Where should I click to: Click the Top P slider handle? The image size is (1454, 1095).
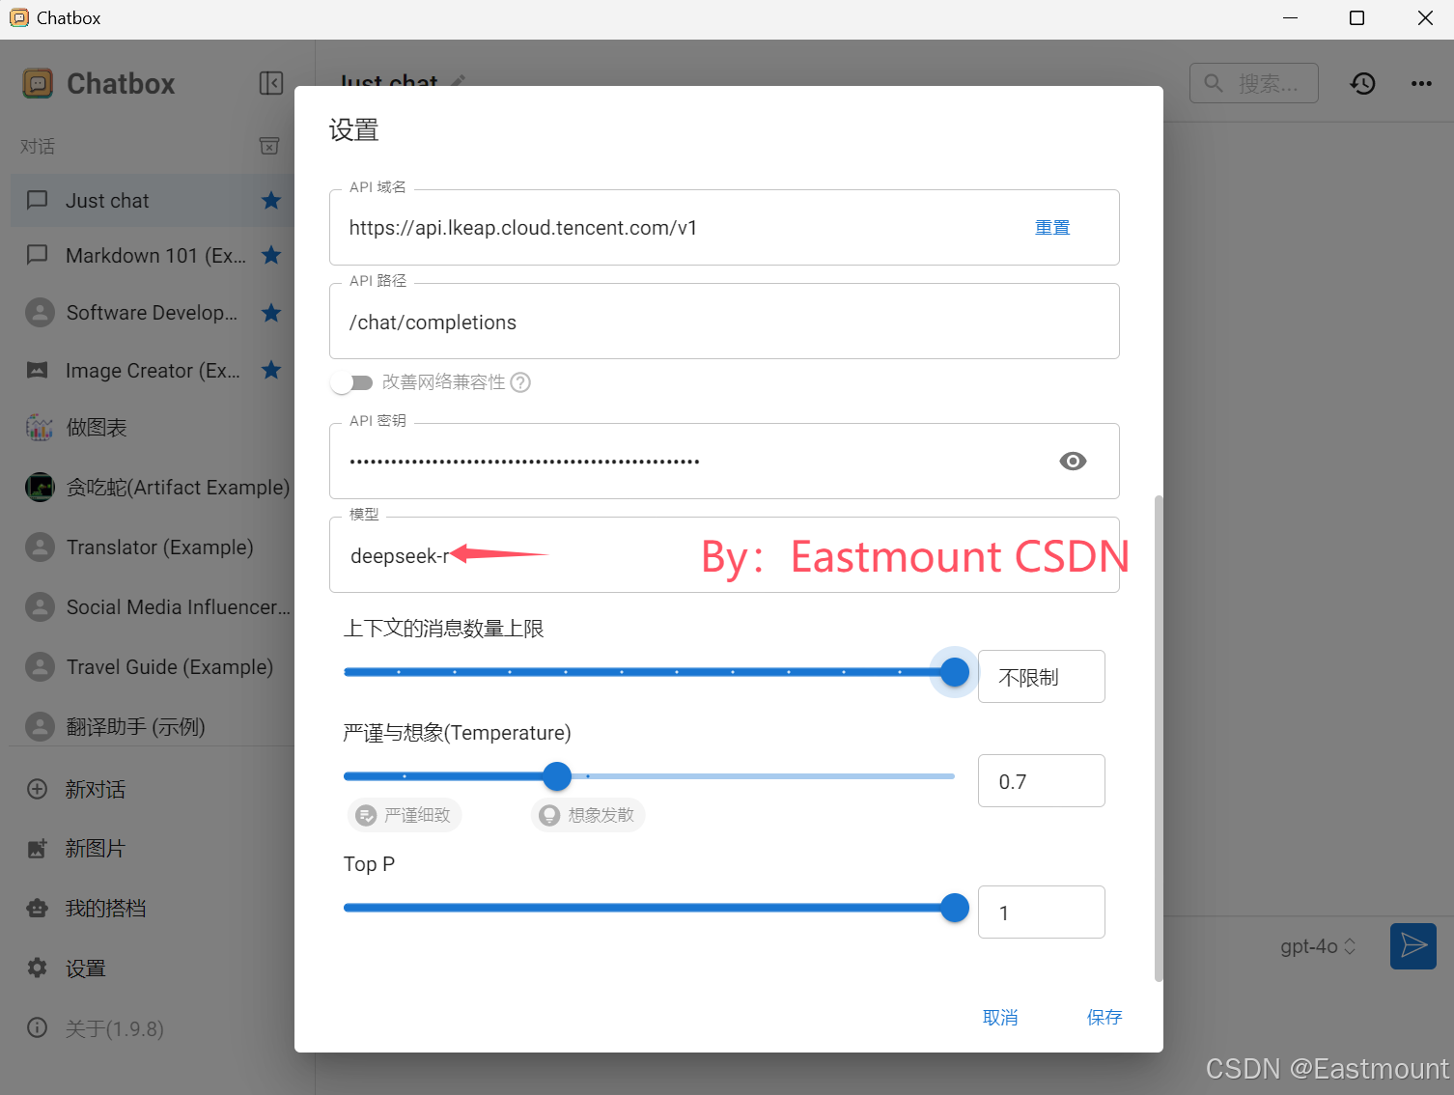click(954, 908)
